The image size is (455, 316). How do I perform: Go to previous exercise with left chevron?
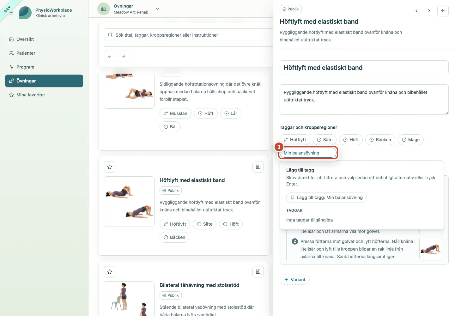coord(416,11)
